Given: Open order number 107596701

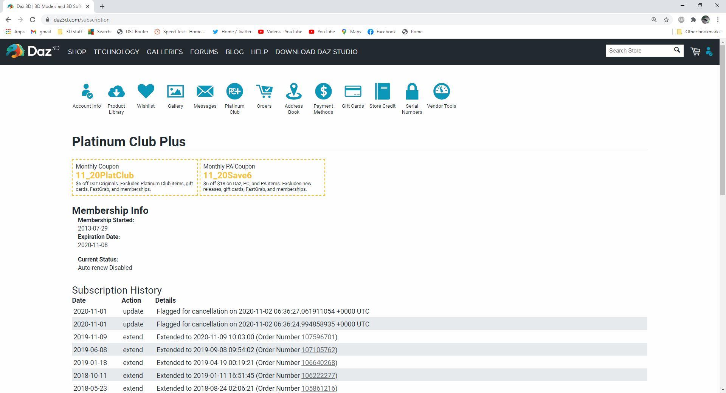Looking at the screenshot, I should point(318,337).
